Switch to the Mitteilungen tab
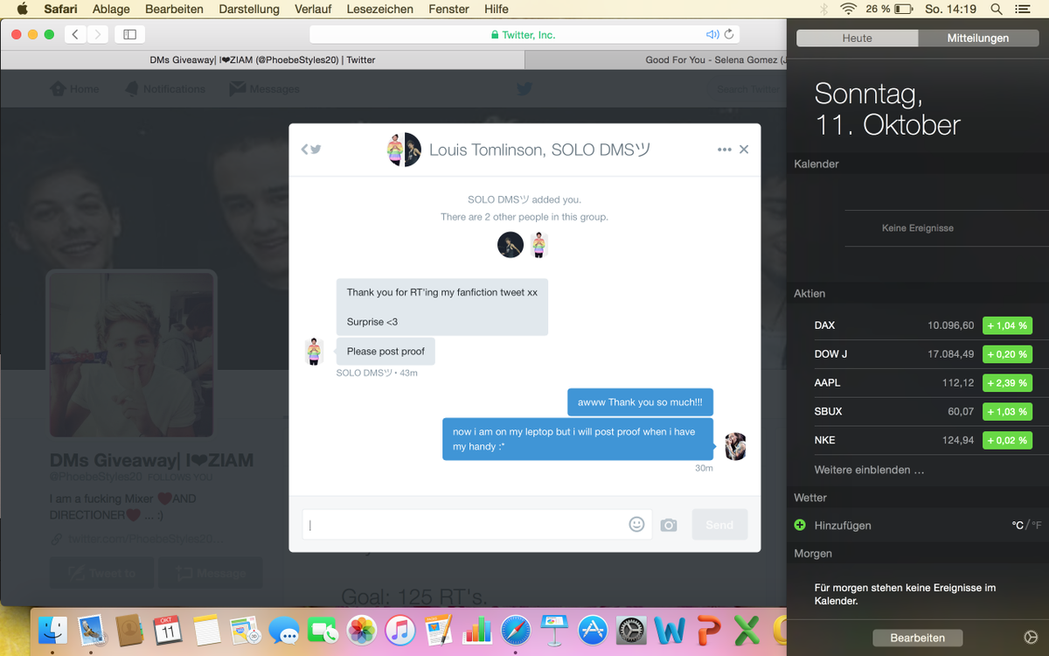Viewport: 1049px width, 656px height. [978, 38]
